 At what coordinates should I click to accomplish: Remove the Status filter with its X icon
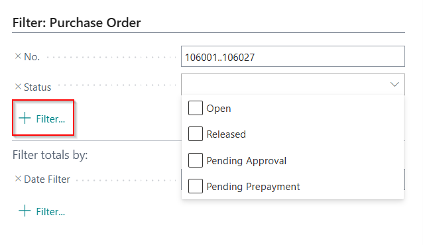18,87
